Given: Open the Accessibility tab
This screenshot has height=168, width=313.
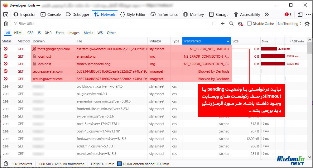Looking at the screenshot, I should click(247, 15).
